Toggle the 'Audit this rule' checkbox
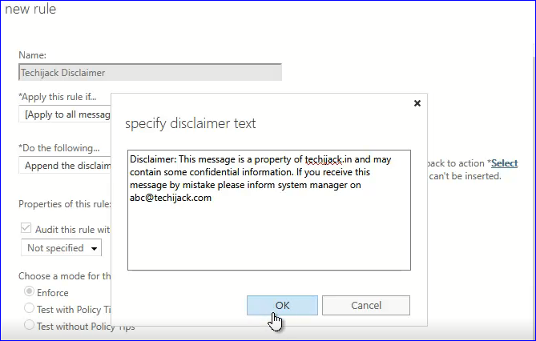 (x=26, y=228)
